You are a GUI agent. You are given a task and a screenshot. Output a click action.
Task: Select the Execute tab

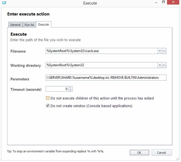(x=43, y=25)
